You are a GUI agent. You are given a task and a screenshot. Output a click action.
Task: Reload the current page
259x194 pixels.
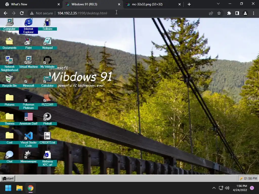pyautogui.click(x=22, y=13)
